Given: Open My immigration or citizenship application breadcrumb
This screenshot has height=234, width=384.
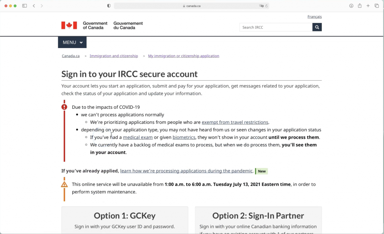Looking at the screenshot, I should 183,56.
